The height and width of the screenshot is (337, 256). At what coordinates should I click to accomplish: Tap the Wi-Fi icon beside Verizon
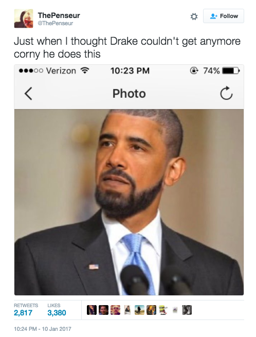pos(85,70)
